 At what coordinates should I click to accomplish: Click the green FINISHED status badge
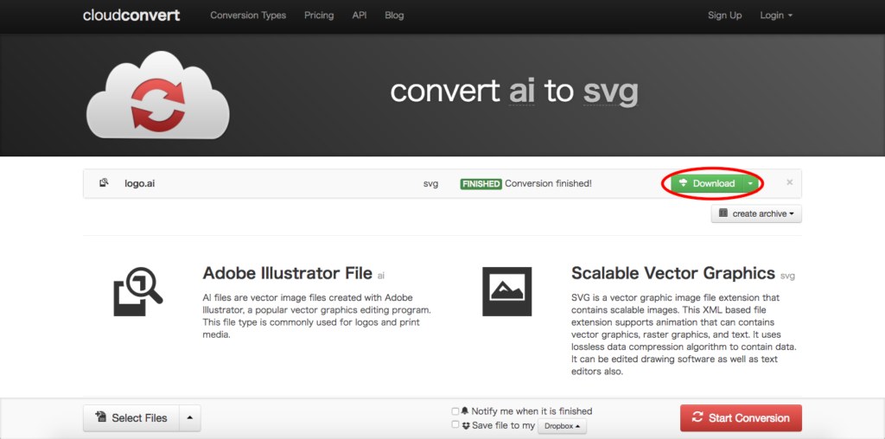(481, 183)
